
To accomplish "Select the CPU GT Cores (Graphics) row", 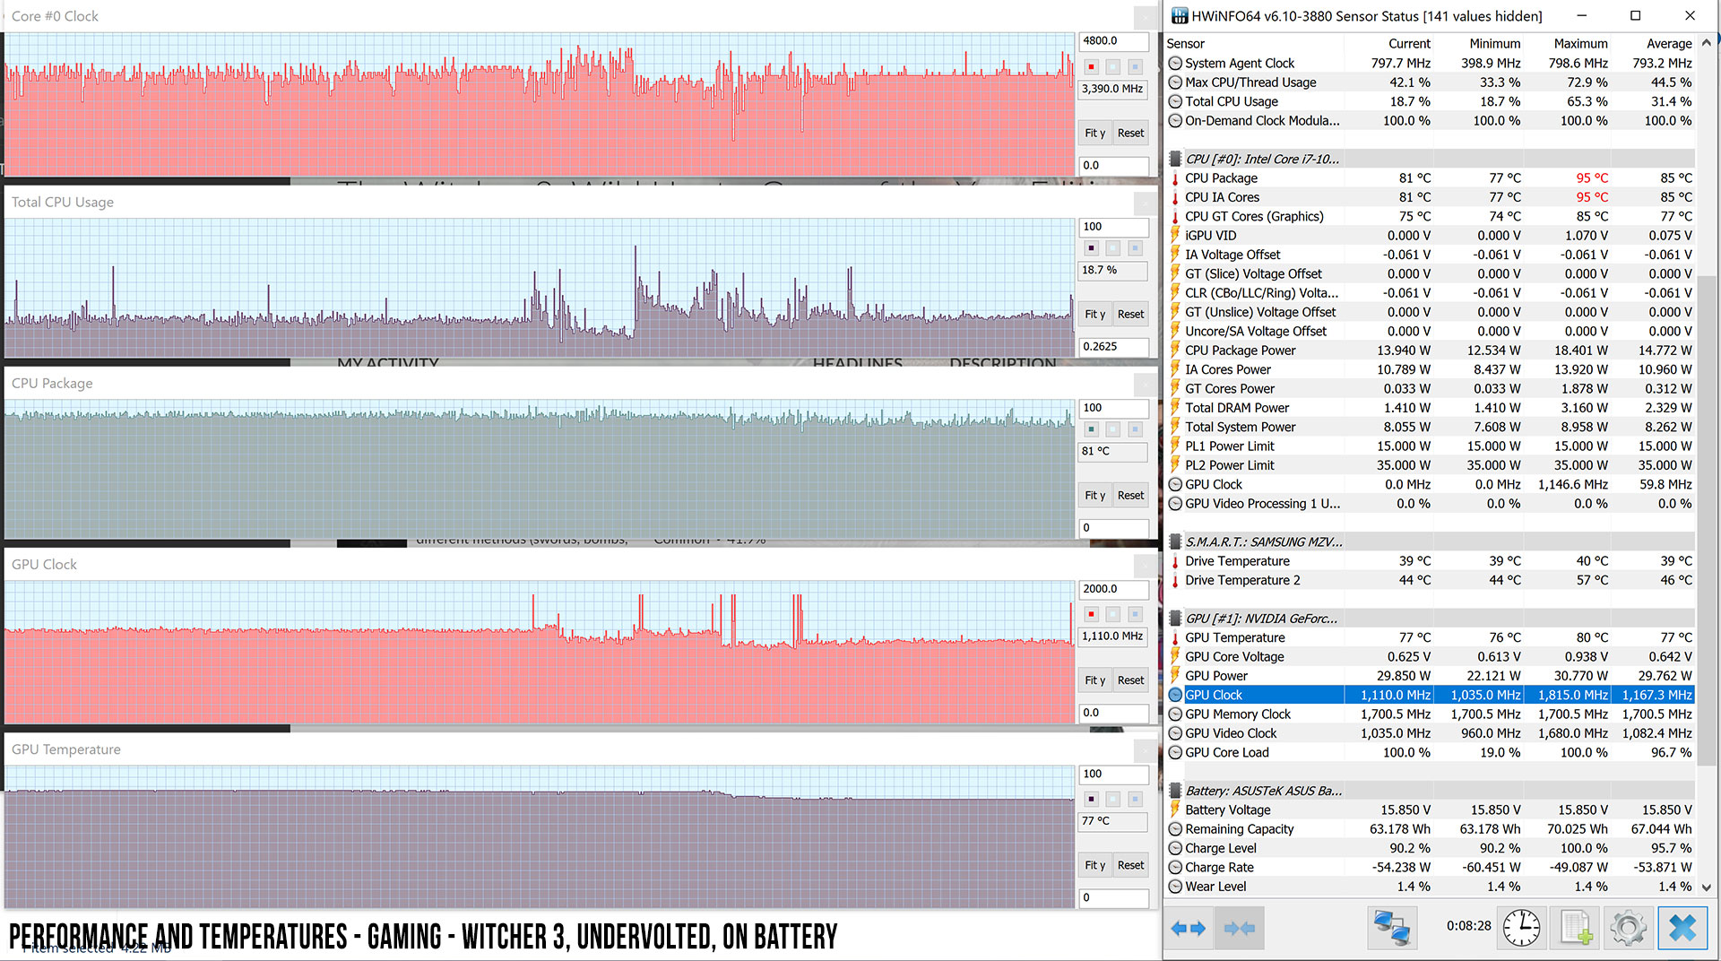I will [x=1431, y=217].
